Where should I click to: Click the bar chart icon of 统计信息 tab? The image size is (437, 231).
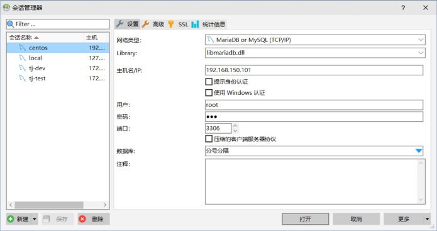click(x=195, y=24)
